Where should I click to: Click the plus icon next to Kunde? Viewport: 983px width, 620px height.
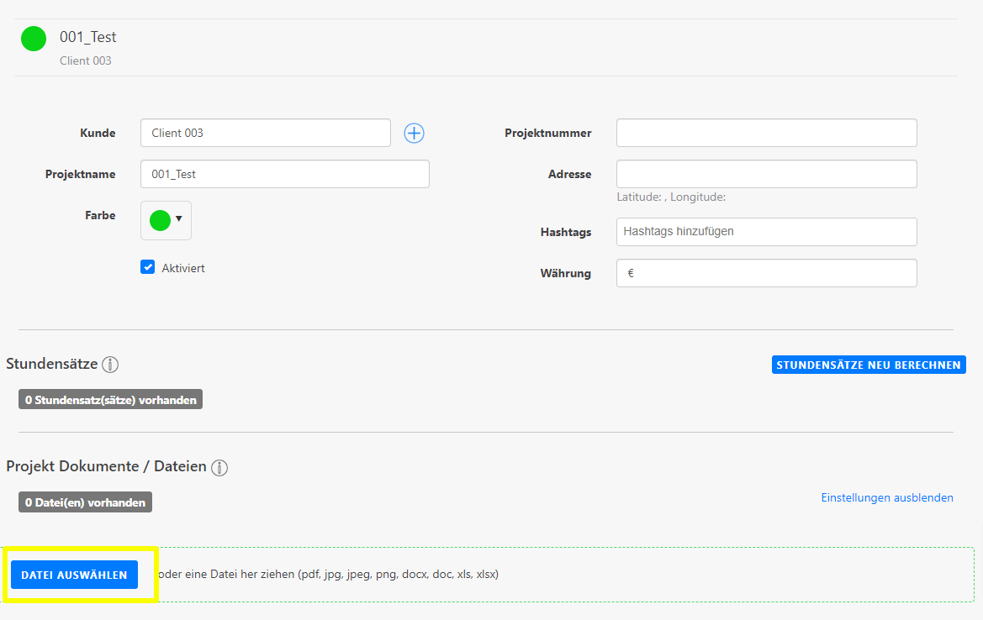(414, 133)
